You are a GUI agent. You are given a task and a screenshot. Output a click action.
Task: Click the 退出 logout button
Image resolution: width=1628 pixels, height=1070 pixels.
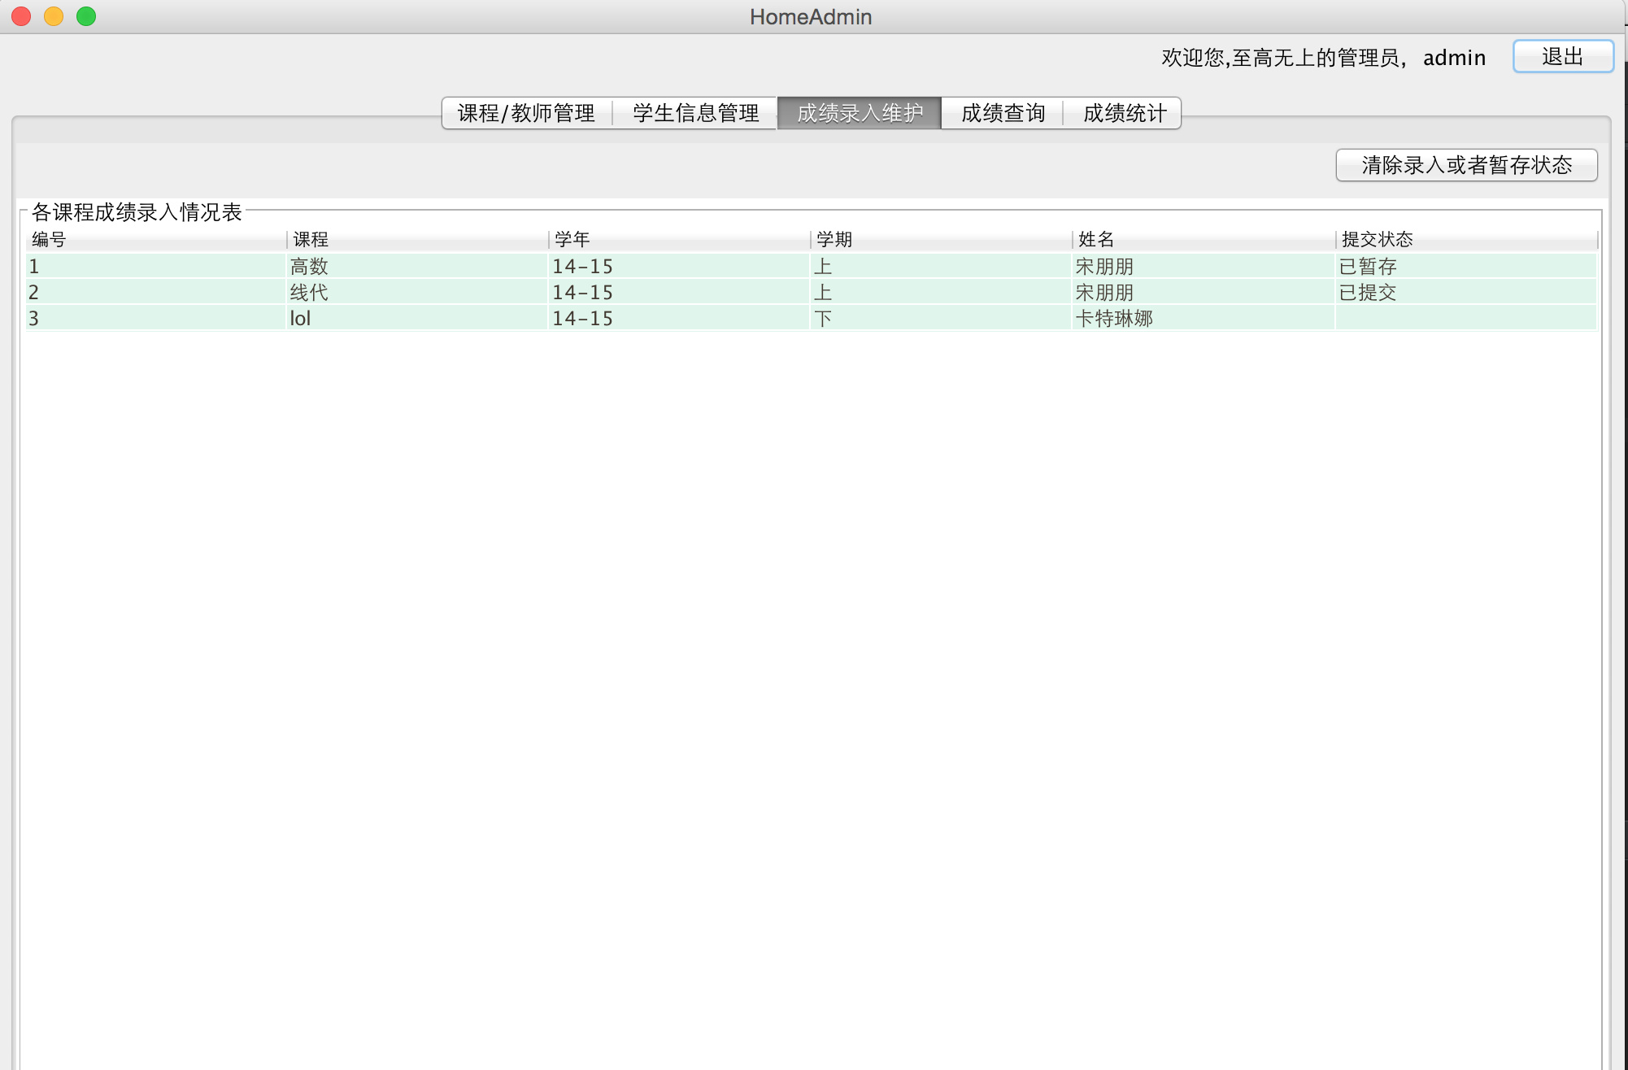(x=1562, y=57)
